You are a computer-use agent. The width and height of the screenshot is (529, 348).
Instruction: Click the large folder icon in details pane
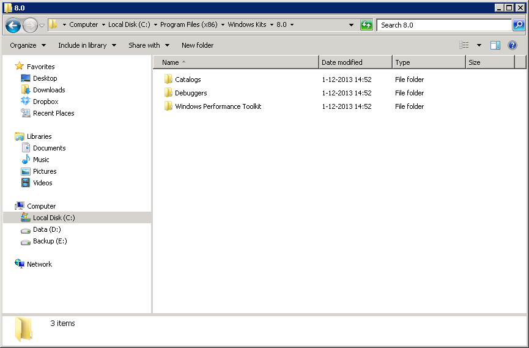[x=24, y=329]
